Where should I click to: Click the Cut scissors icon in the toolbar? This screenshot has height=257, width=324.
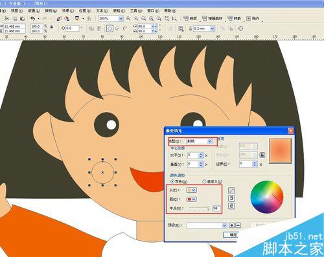7,19
